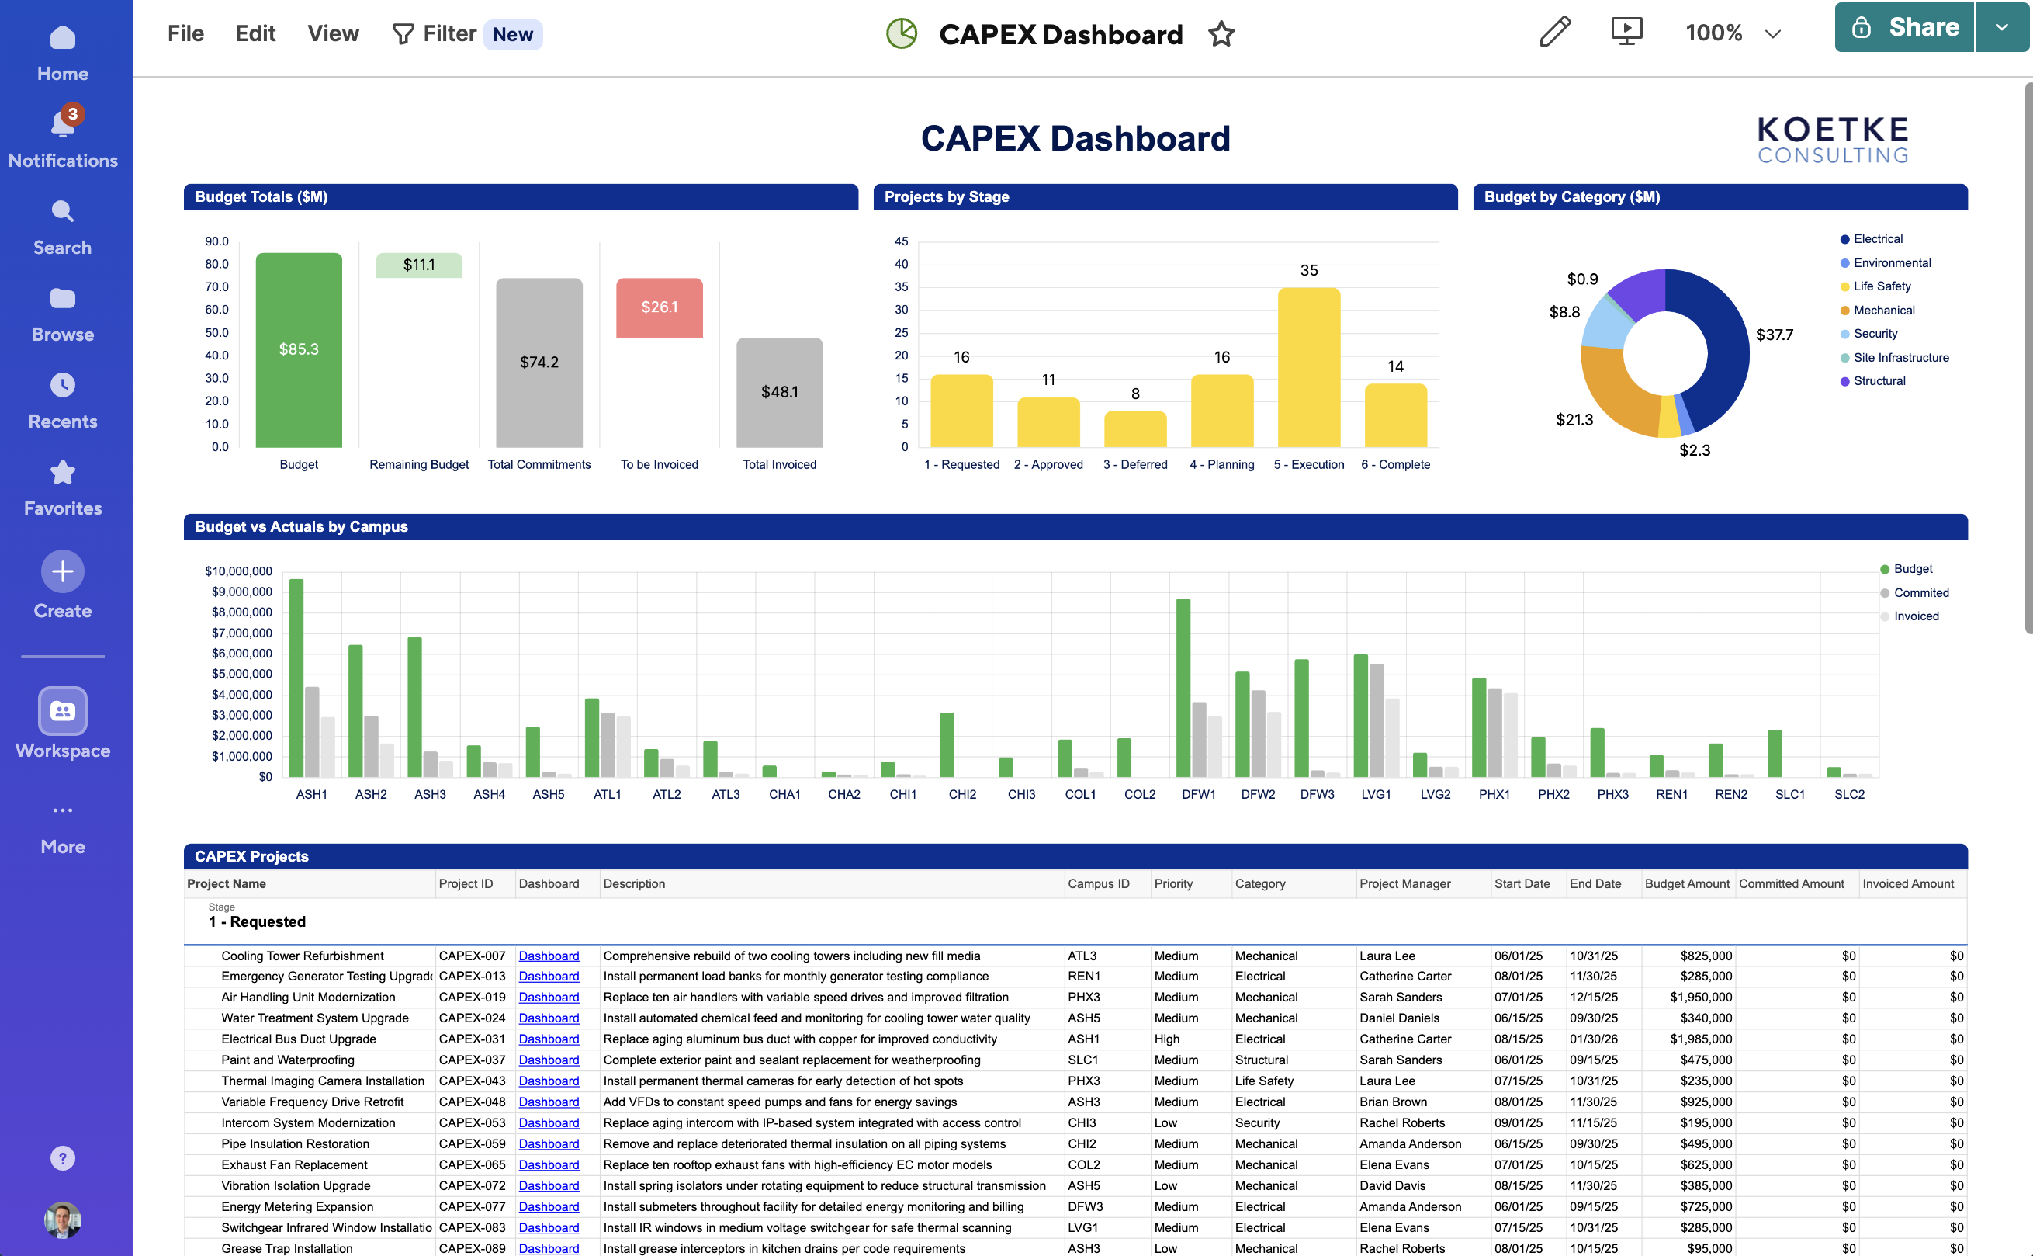The width and height of the screenshot is (2033, 1256).
Task: Click the pencil edit icon
Action: click(1555, 33)
